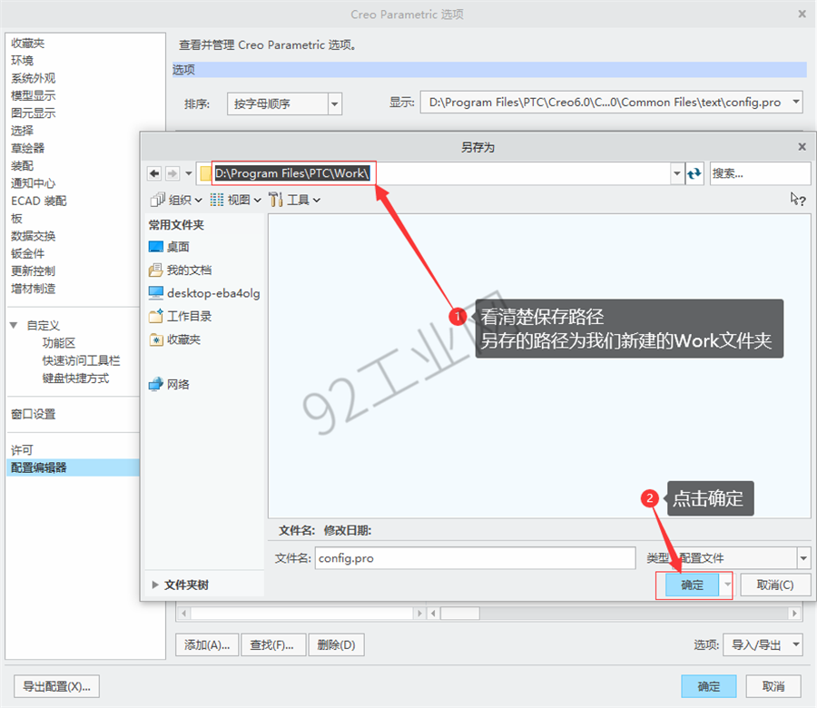Select Update Control (更新控制) category

click(x=34, y=270)
